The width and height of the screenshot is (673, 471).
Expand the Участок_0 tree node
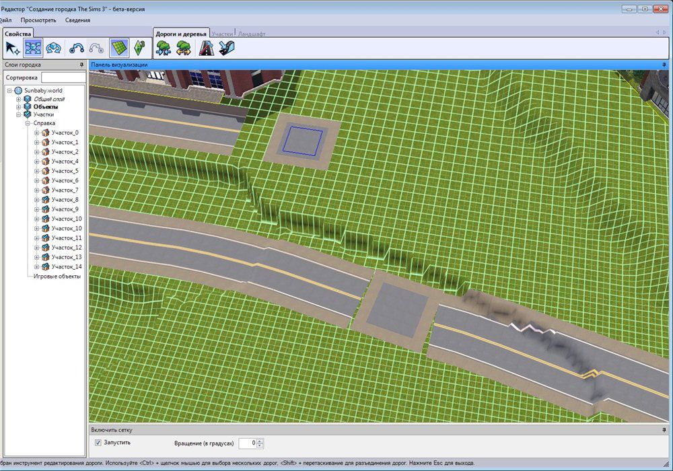point(37,133)
